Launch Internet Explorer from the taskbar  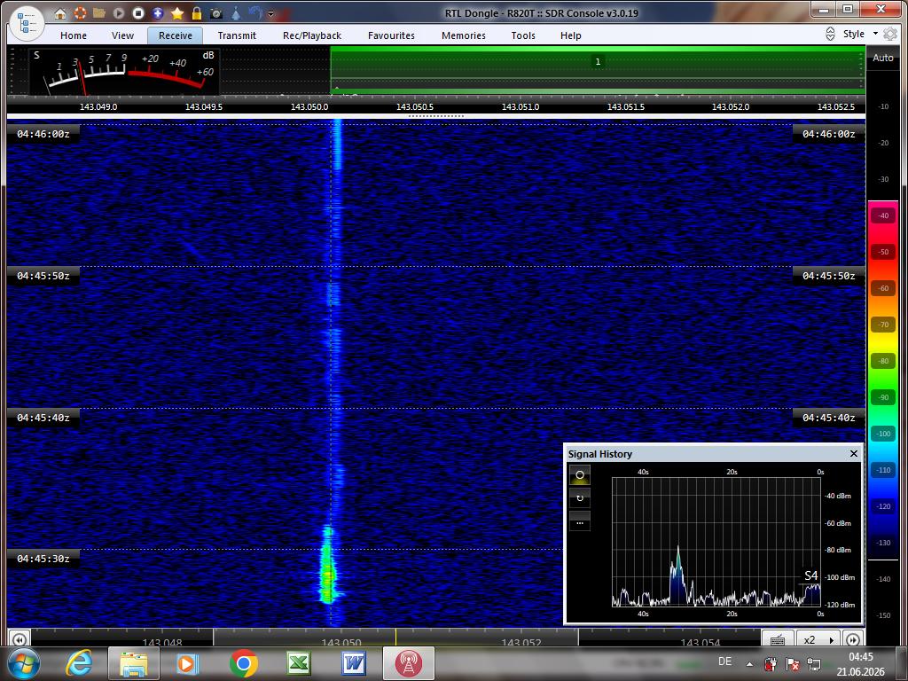pyautogui.click(x=79, y=663)
